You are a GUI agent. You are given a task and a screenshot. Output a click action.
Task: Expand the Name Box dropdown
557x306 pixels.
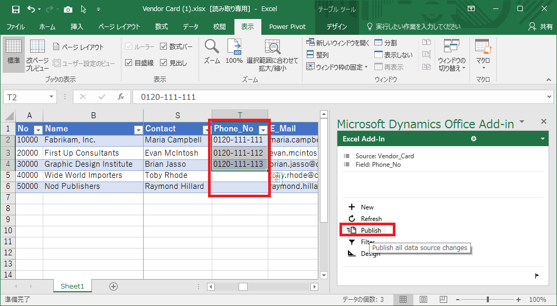tap(52, 97)
